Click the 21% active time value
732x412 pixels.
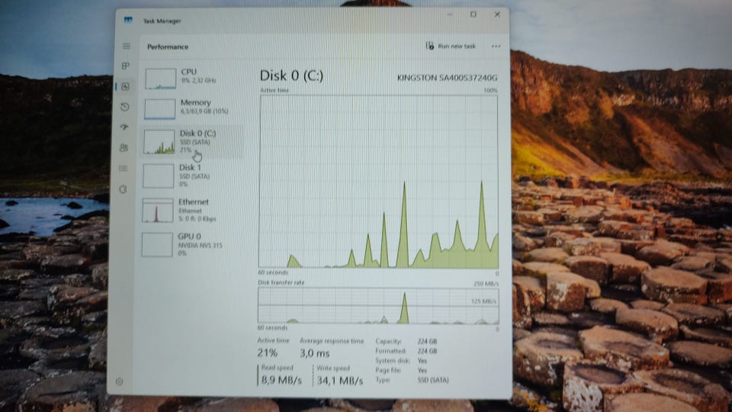click(267, 352)
